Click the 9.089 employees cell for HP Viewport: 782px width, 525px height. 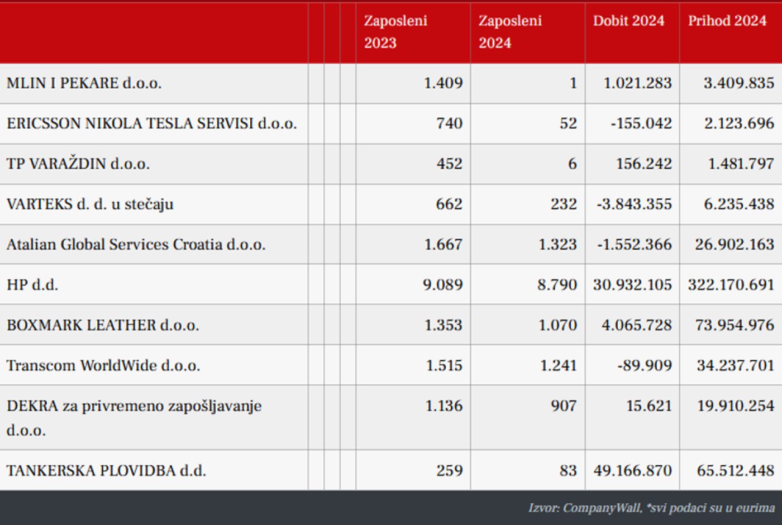pyautogui.click(x=442, y=285)
